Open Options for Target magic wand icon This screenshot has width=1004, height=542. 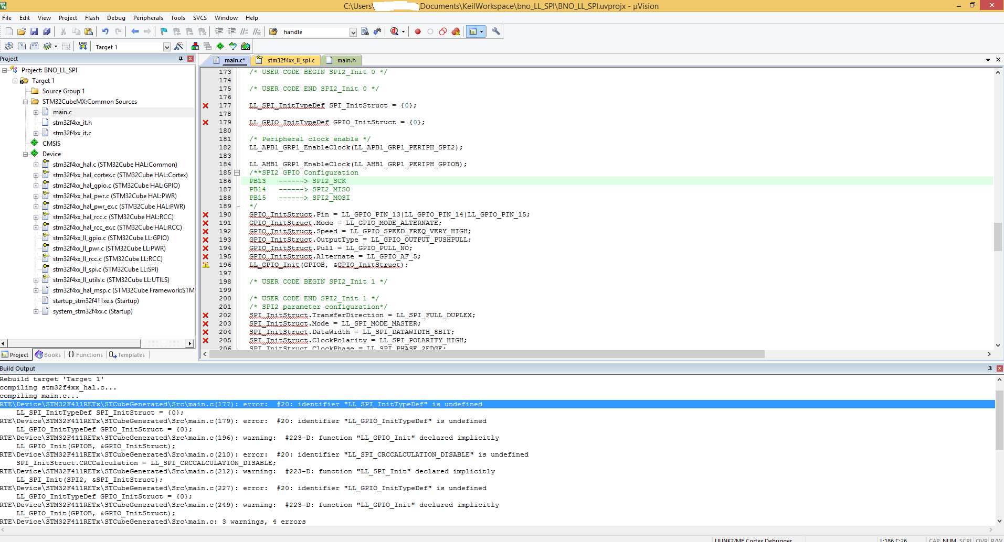[178, 47]
